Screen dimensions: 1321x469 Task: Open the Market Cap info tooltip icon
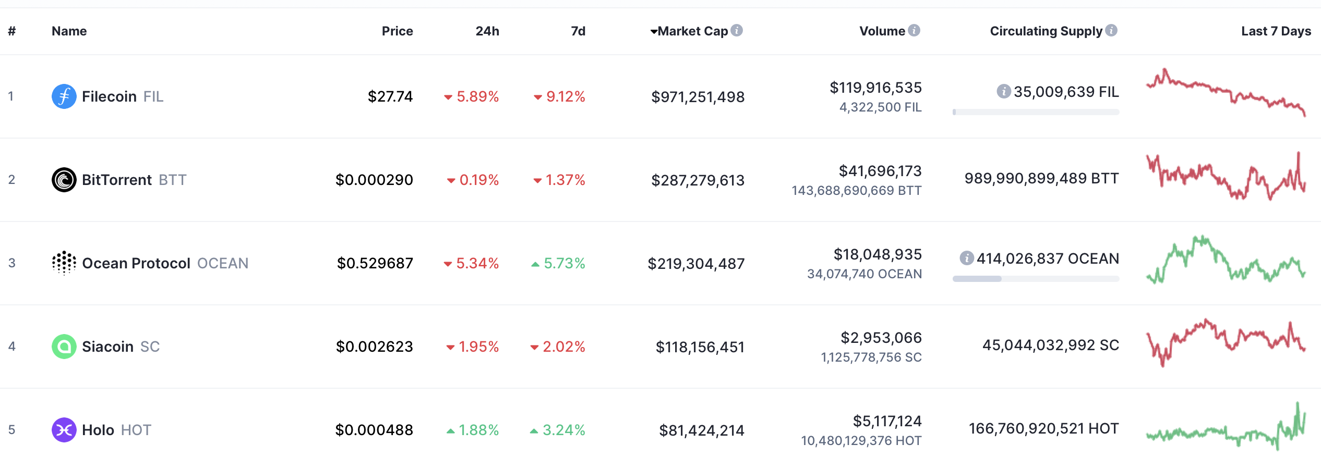736,30
